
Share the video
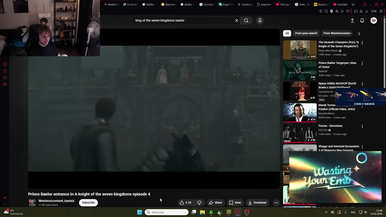[215, 203]
